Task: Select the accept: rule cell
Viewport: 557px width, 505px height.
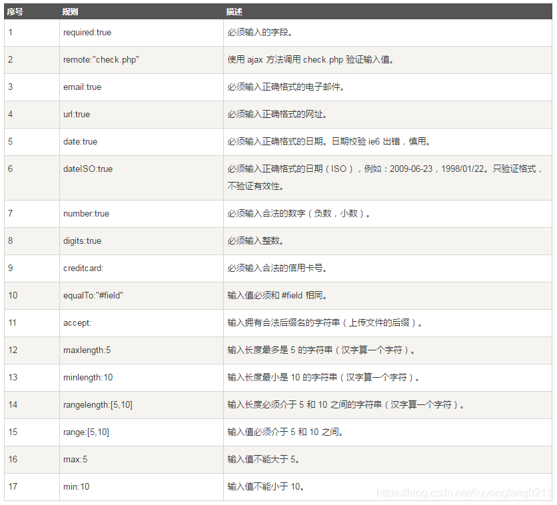Action: (x=141, y=323)
